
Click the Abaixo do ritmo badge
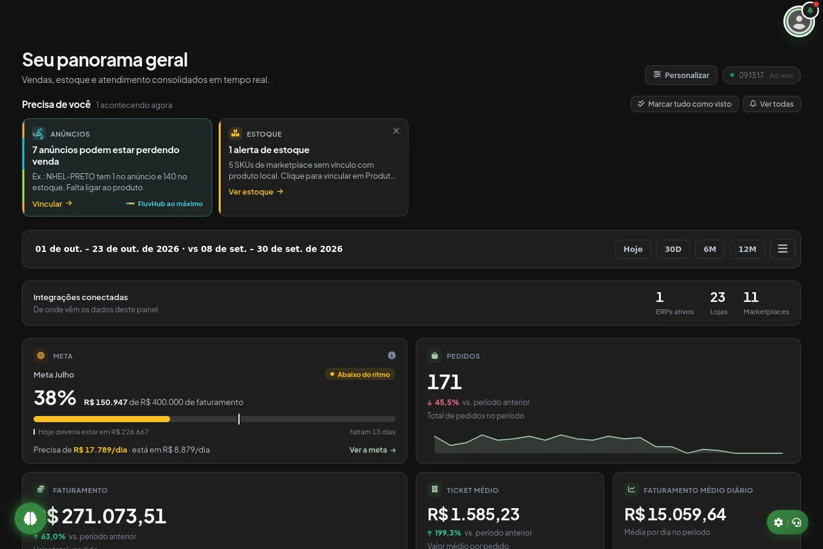coord(360,375)
